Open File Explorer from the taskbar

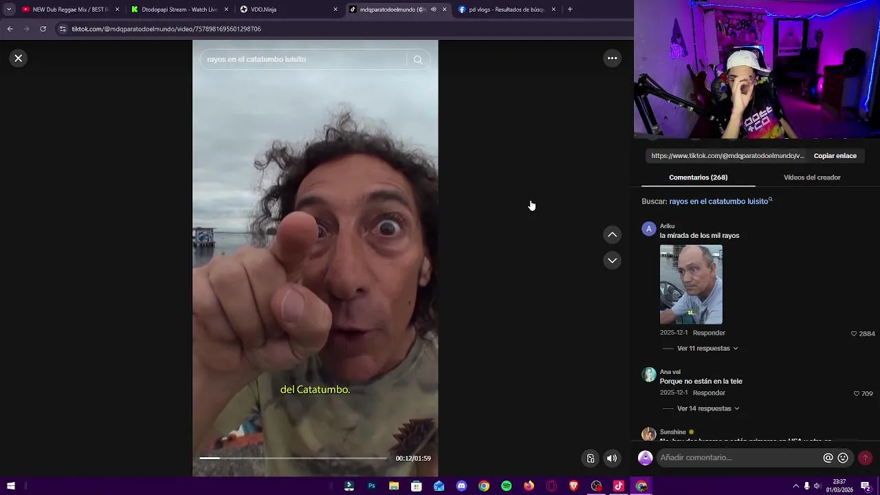(394, 486)
